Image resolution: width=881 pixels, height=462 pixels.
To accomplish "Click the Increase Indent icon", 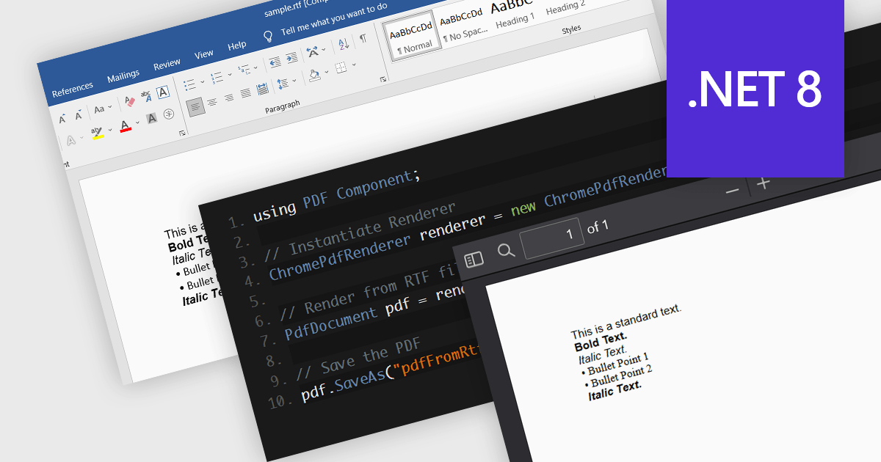I will point(291,58).
